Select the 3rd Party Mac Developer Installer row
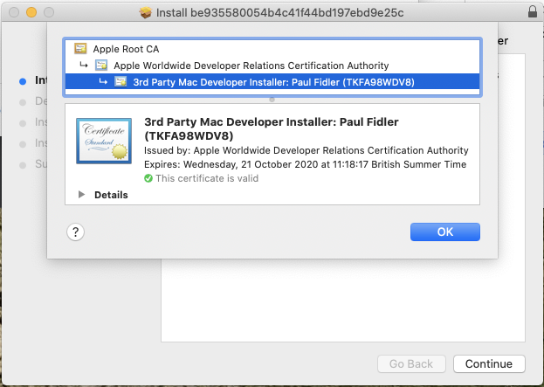544x387 pixels. (272, 82)
